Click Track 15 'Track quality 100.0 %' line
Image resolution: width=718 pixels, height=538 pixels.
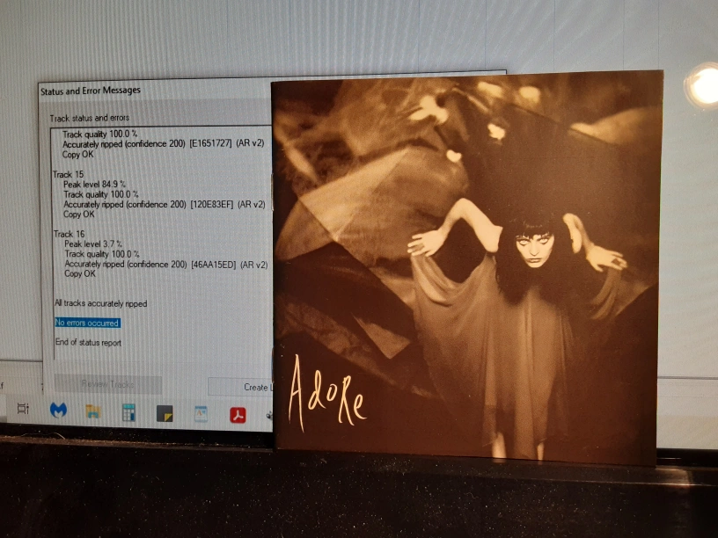click(x=100, y=194)
